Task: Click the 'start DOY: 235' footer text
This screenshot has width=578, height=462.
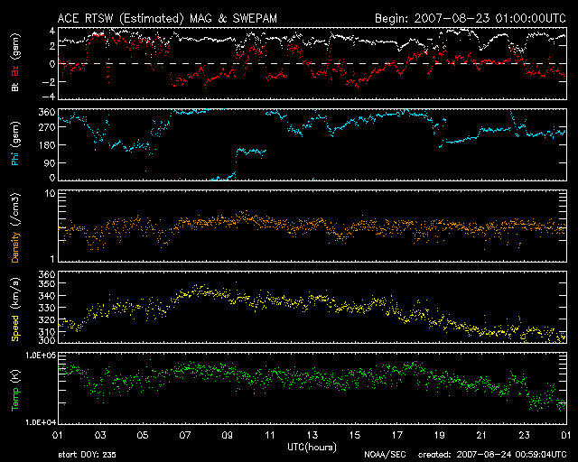Action: [87, 455]
